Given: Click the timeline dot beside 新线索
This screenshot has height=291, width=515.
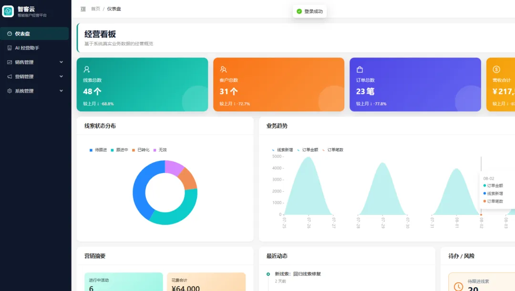Looking at the screenshot, I should coord(268,274).
